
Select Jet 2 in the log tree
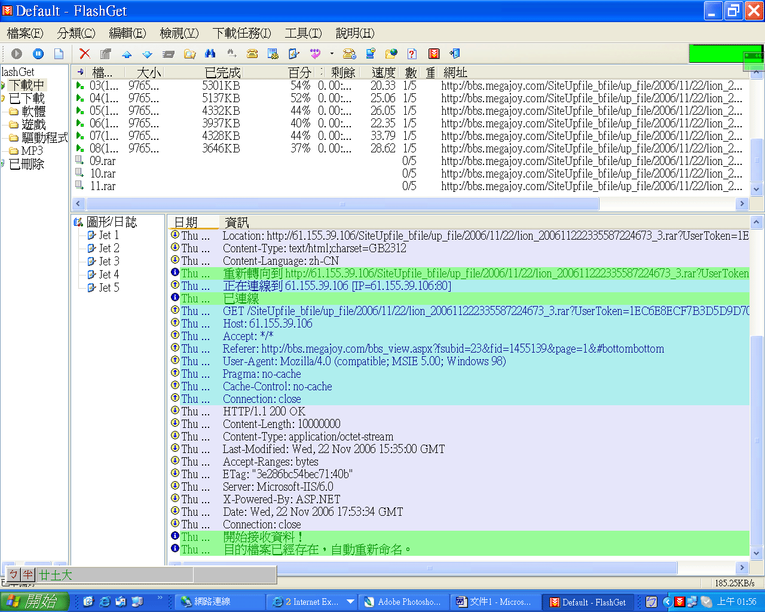coord(109,249)
